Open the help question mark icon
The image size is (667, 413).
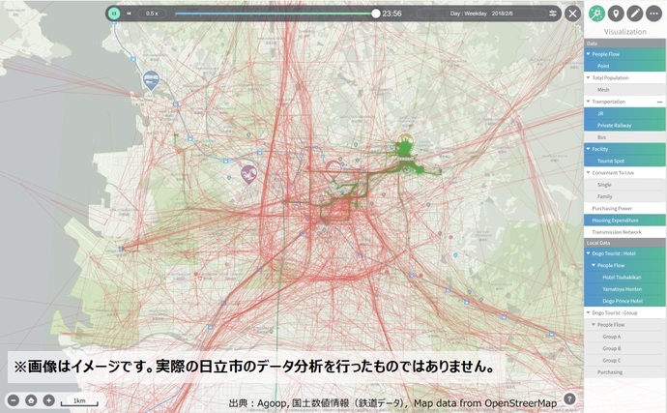point(569,398)
